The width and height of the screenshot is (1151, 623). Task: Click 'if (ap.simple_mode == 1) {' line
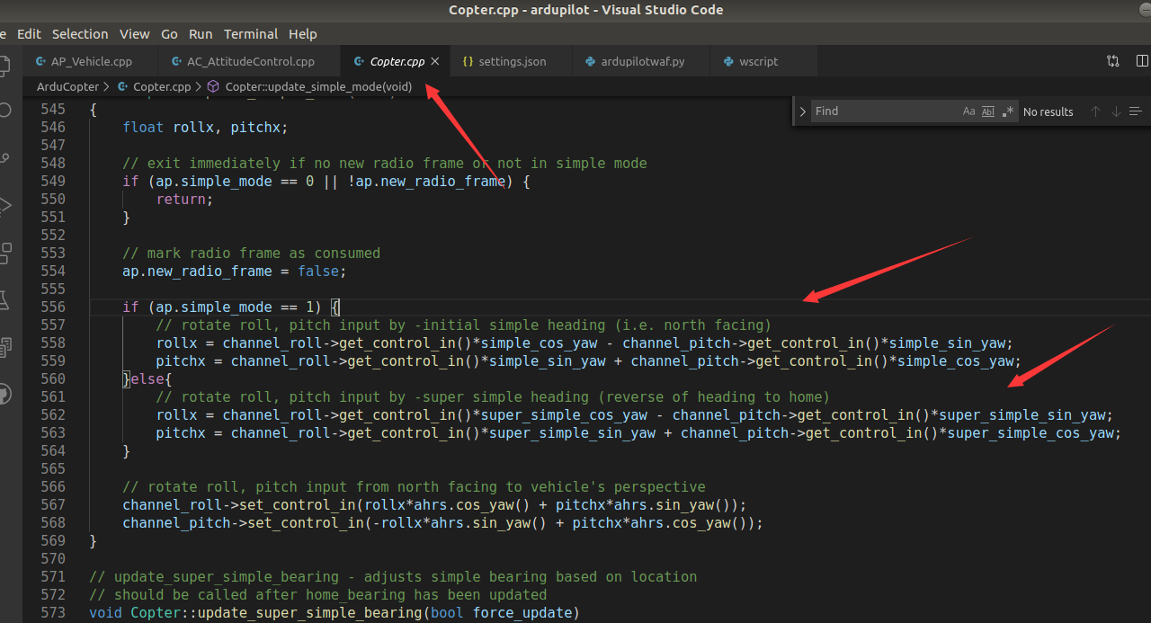pos(230,307)
